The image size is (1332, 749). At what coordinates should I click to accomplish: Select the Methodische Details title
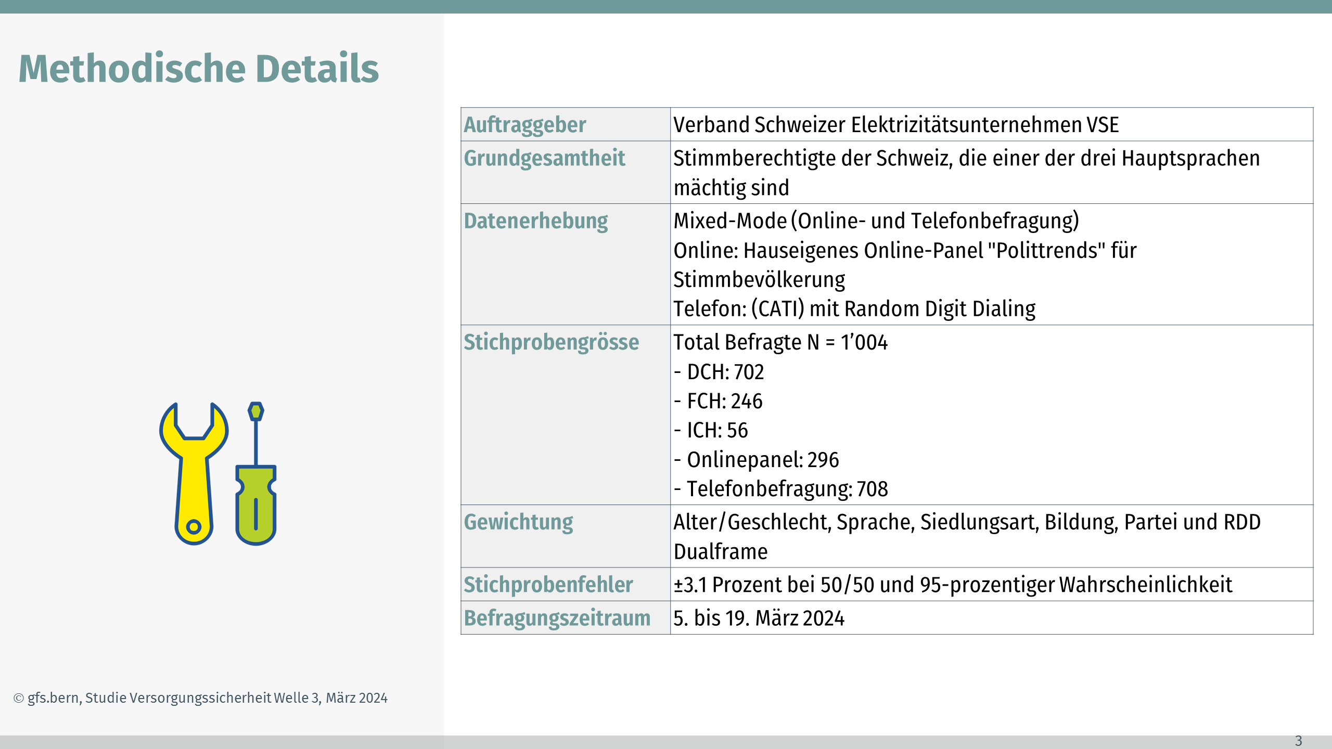[x=198, y=69]
